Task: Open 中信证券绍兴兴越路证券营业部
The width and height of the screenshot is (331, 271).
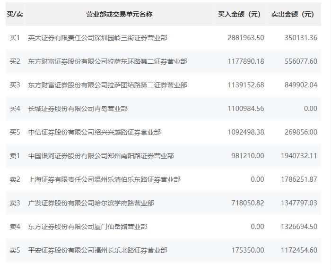Action: pyautogui.click(x=95, y=132)
